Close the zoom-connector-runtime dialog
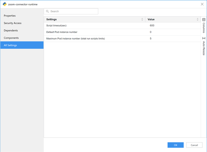The image size is (207, 152). pos(202,4)
